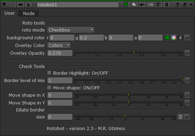Click the S icon in the header

click(x=167, y=5)
